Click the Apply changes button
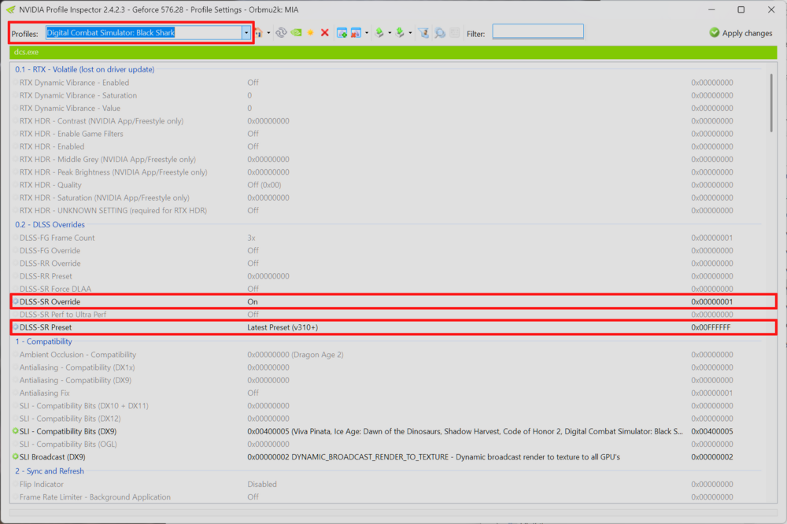Image resolution: width=787 pixels, height=524 pixels. click(741, 33)
